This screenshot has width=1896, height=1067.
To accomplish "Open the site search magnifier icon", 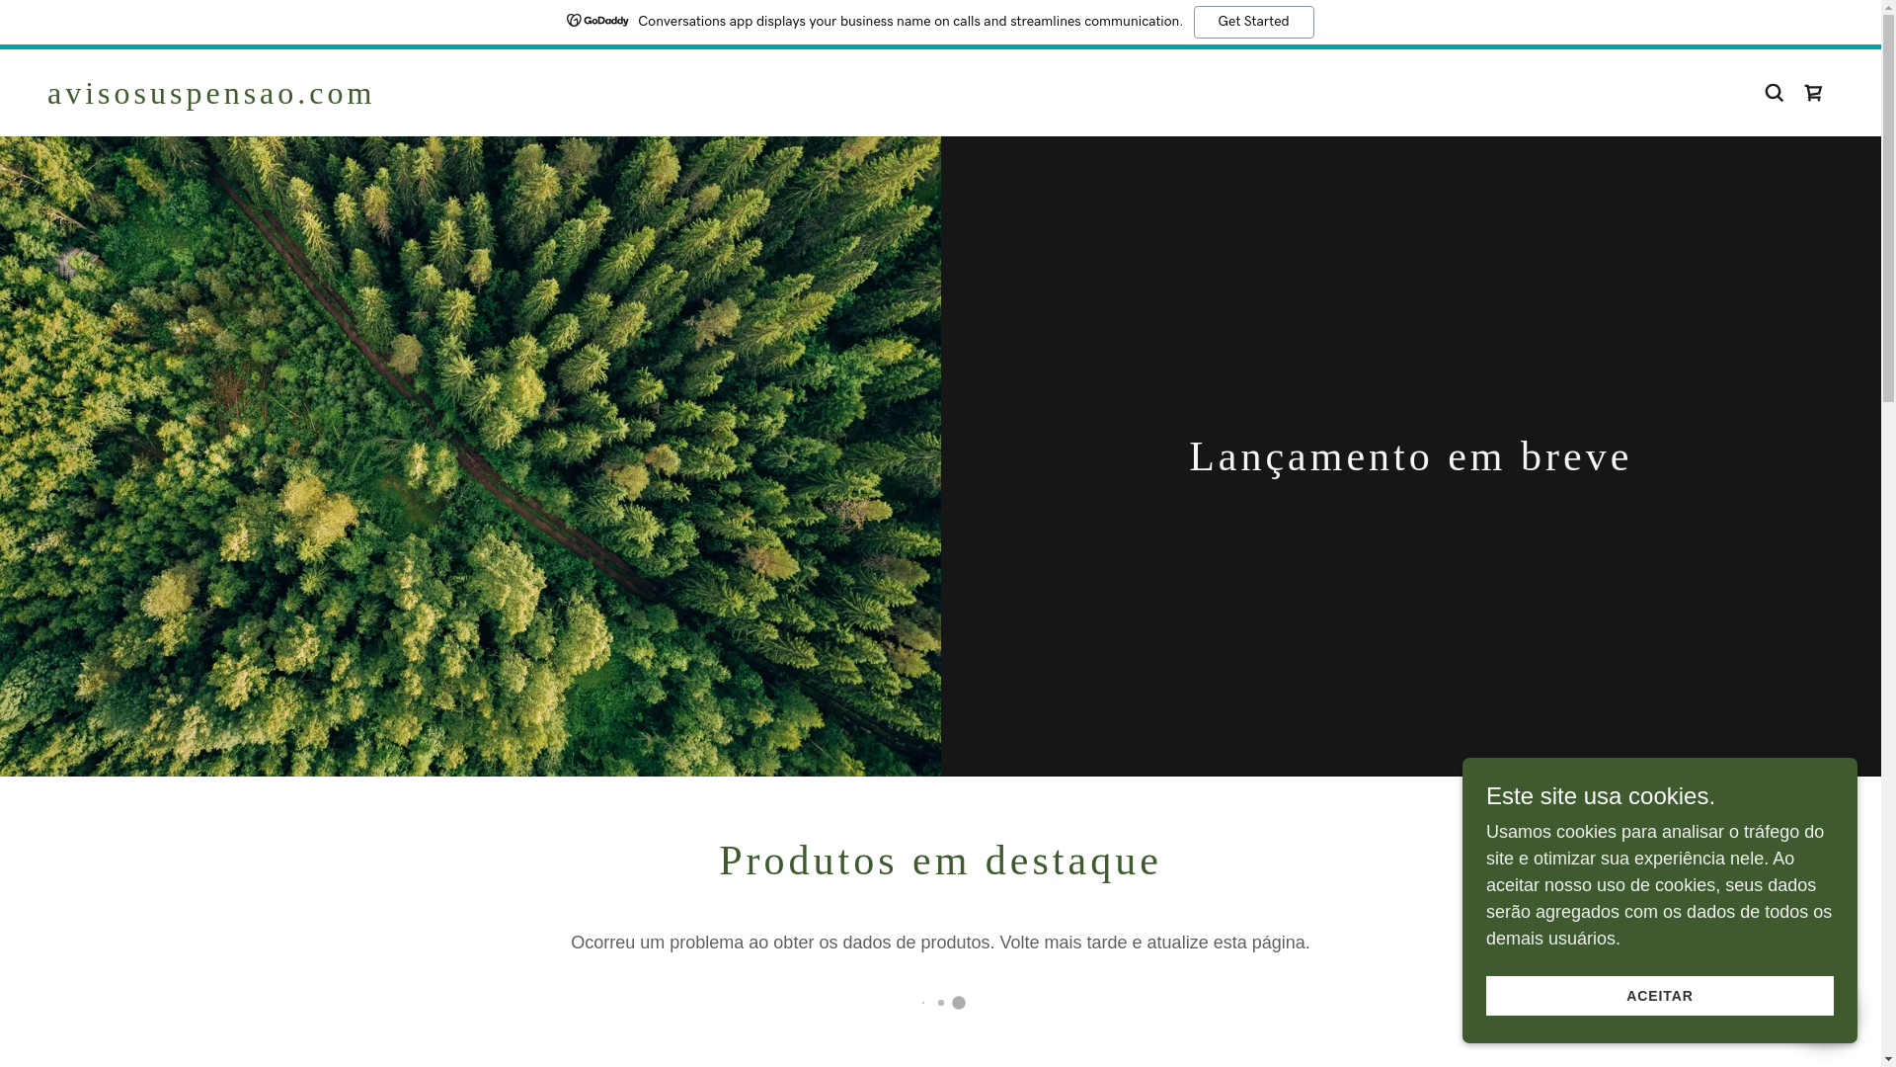I will tap(1774, 93).
